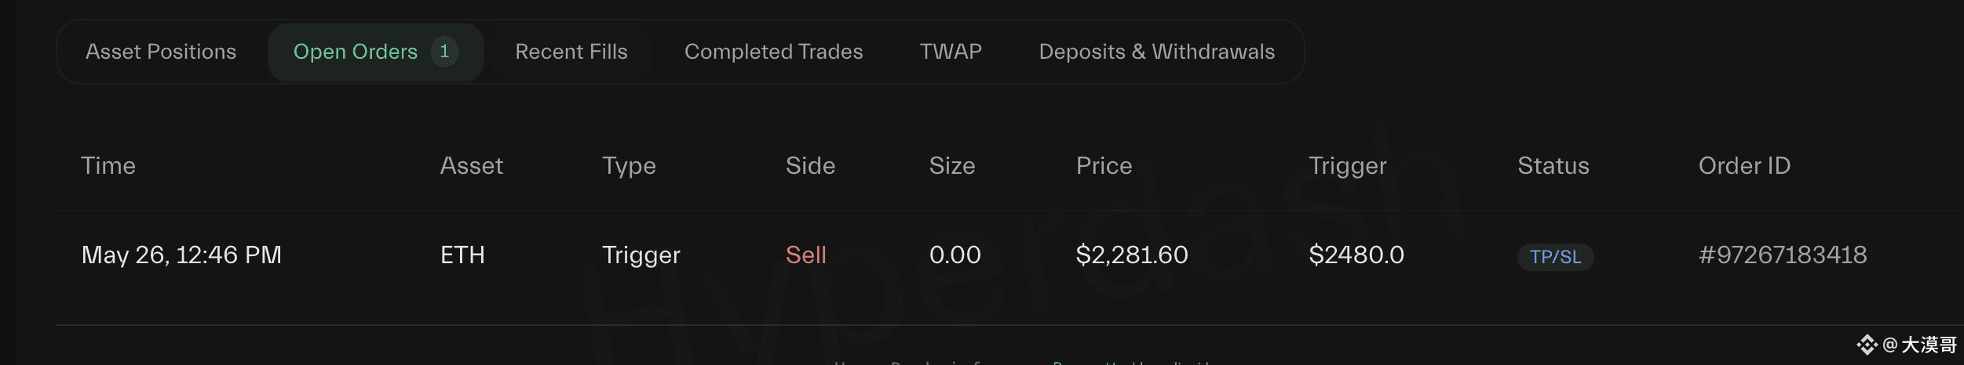The height and width of the screenshot is (365, 1964).
Task: Select the ETH asset in the order row
Action: pos(462,255)
